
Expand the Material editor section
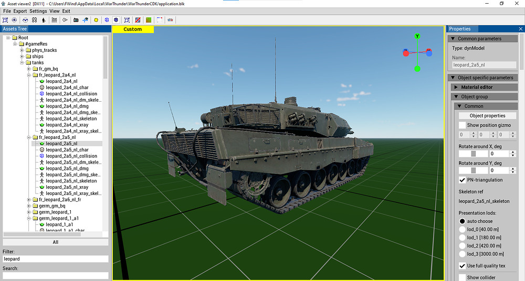click(456, 88)
